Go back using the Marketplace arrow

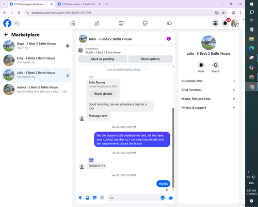6,35
